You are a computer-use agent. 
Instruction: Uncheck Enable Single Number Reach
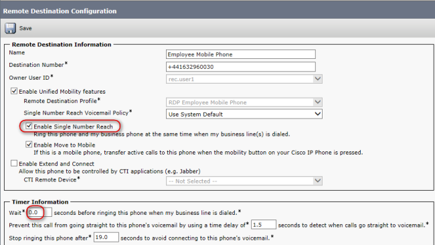[x=29, y=126]
